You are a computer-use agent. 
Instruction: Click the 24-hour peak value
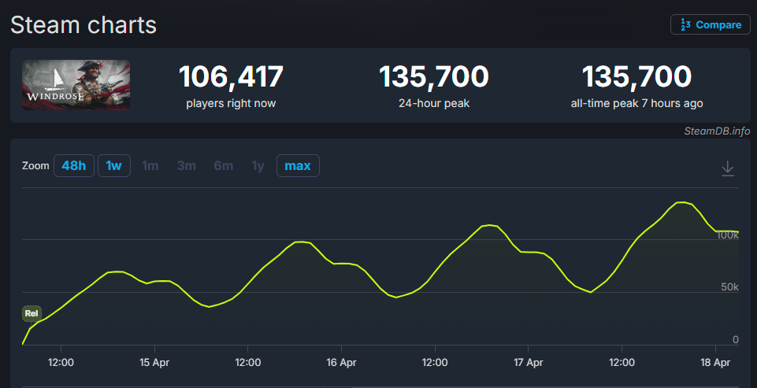coord(434,77)
